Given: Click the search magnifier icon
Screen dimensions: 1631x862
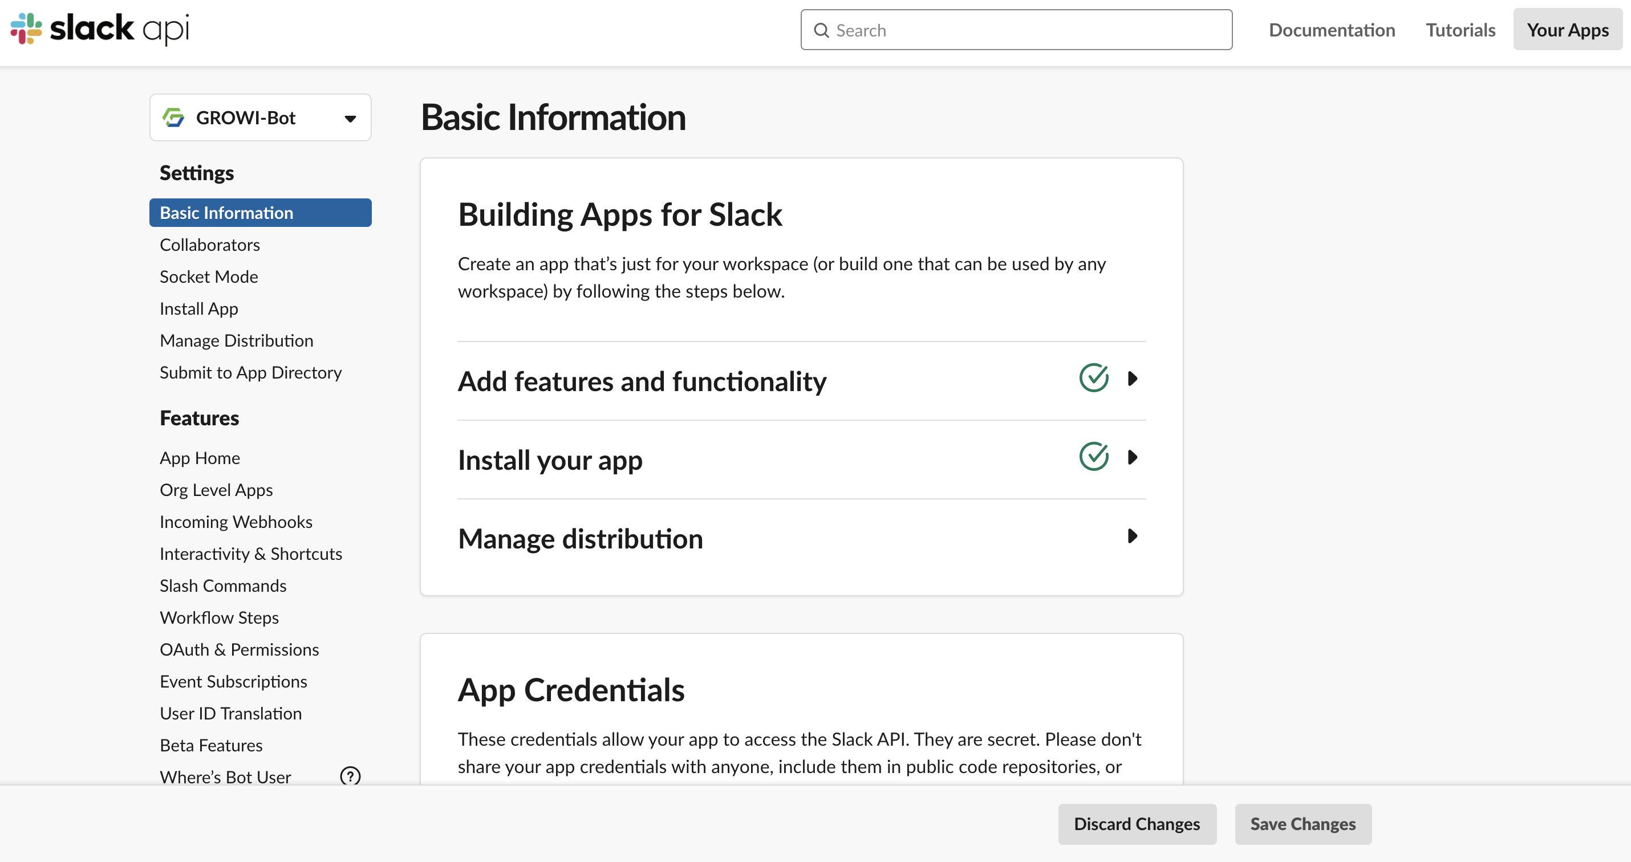Looking at the screenshot, I should 821,30.
